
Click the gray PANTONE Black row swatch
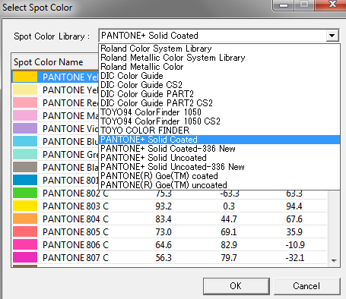25,167
